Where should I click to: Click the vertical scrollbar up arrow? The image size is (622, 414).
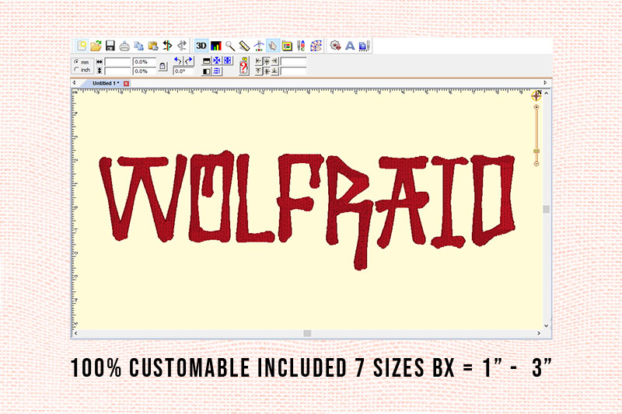547,93
